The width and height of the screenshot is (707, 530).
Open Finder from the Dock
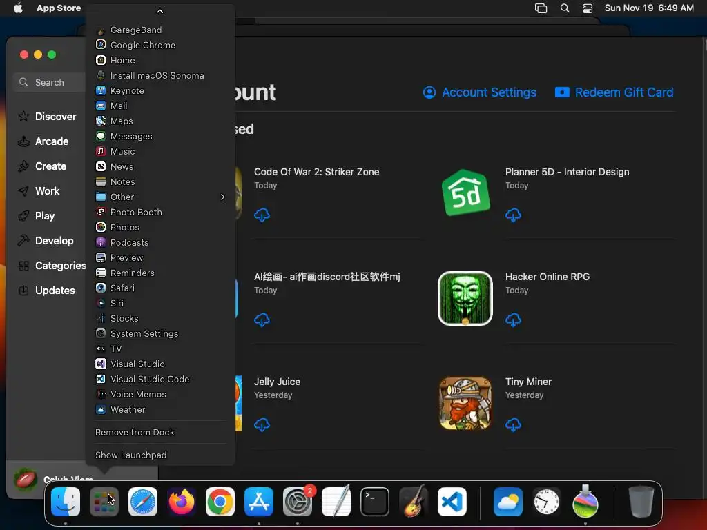66,502
